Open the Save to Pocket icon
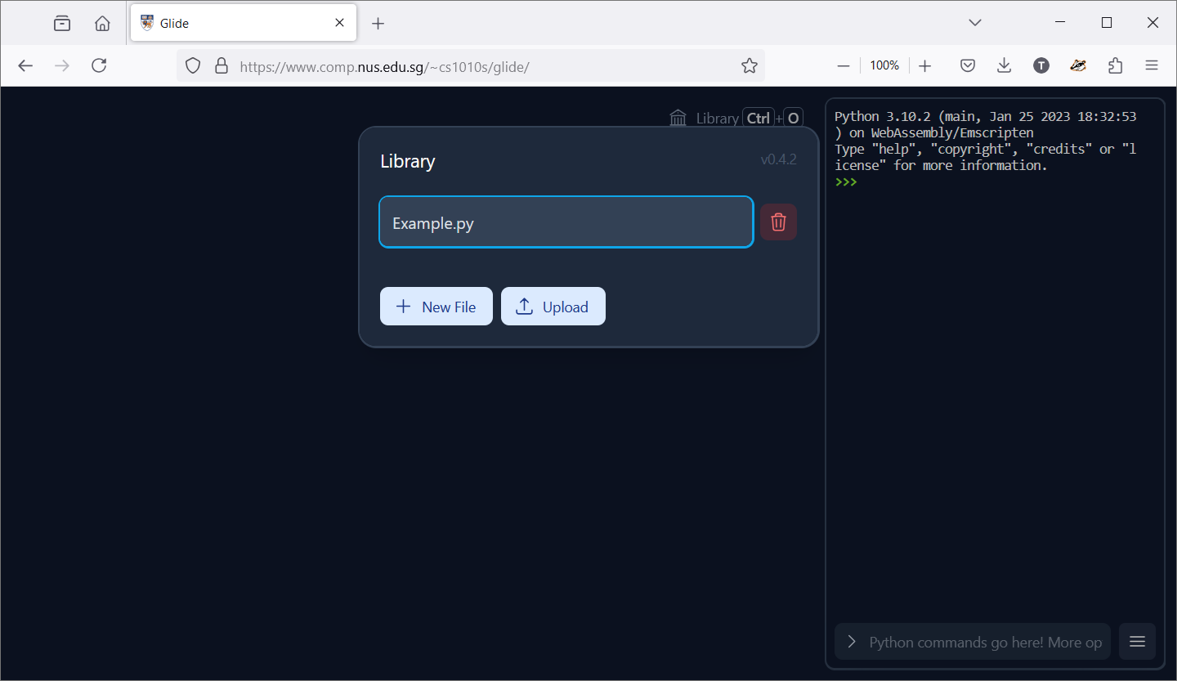1177x681 pixels. click(x=967, y=66)
